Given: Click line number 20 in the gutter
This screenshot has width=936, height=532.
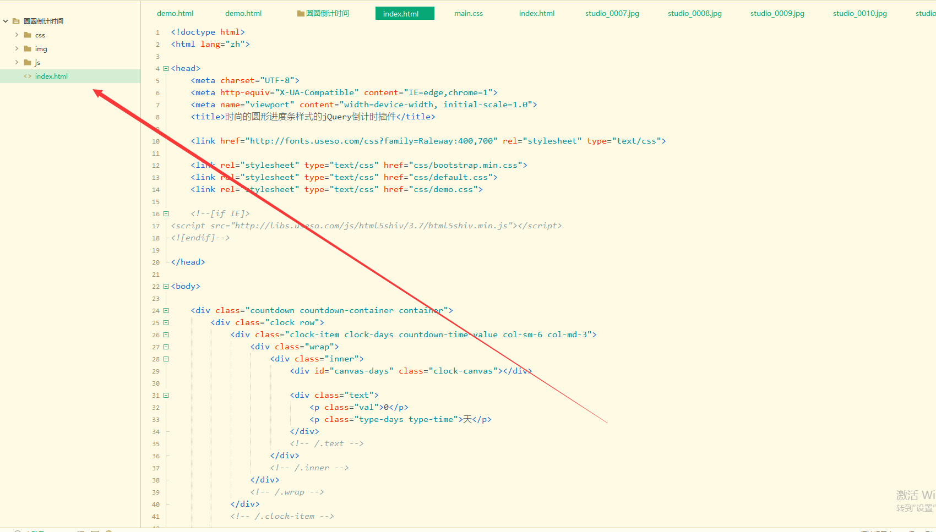Looking at the screenshot, I should (156, 262).
